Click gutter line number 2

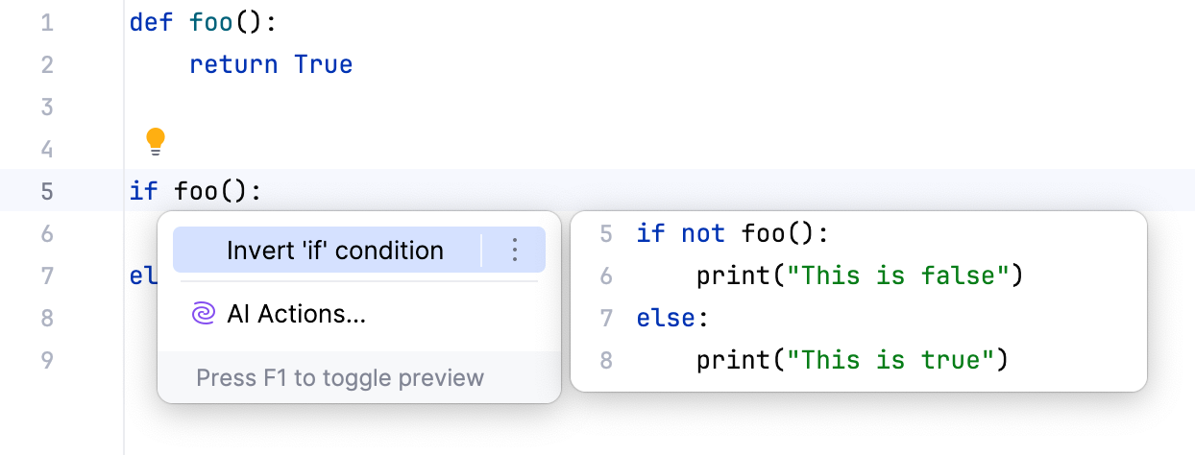(x=47, y=64)
